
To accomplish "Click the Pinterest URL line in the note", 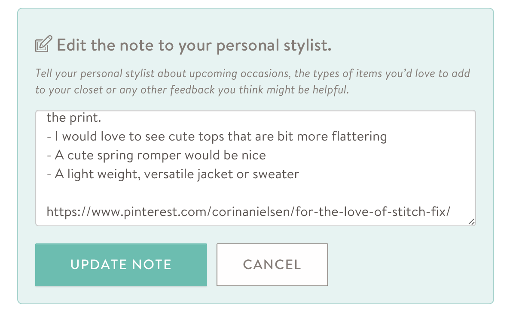I will point(248,212).
